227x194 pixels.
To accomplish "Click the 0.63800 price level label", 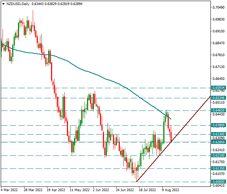I will 219,125.
